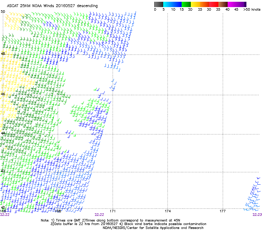Click the brown 35-40 knots color segment
The width and height of the screenshot is (262, 230).
223,4
